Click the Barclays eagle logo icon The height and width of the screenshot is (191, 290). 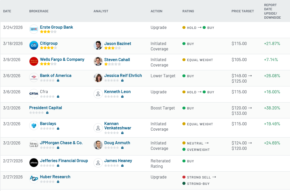(34, 126)
